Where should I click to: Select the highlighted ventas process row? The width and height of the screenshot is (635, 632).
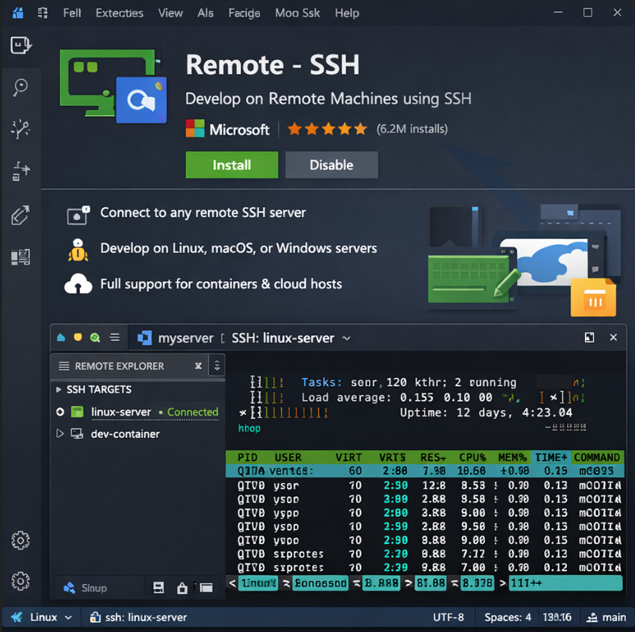tap(425, 471)
